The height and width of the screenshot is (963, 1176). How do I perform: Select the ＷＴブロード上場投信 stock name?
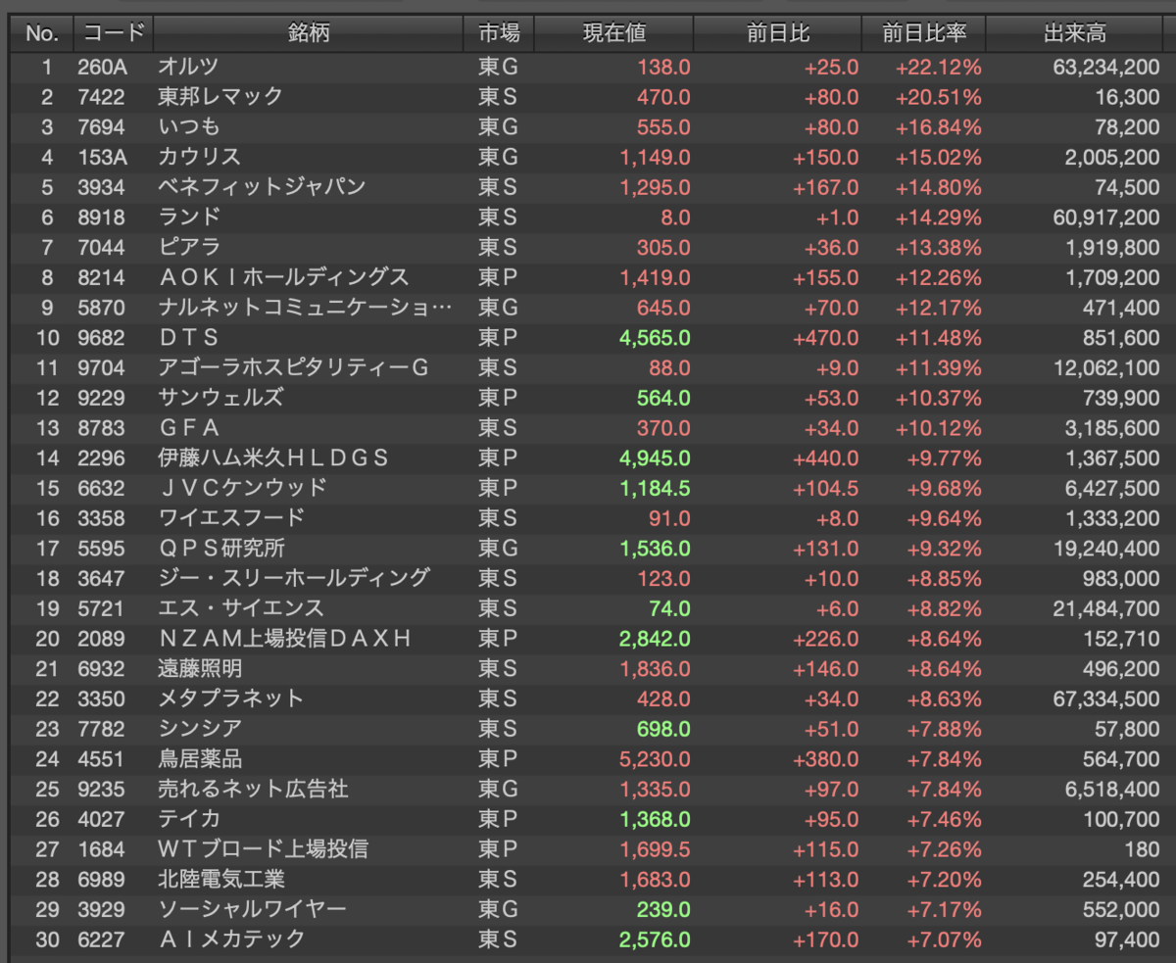coord(263,848)
